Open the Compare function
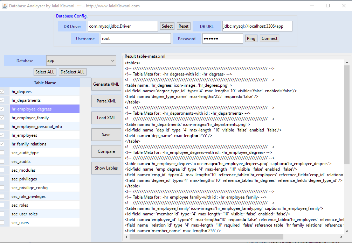The width and height of the screenshot is (352, 243). pos(106,151)
